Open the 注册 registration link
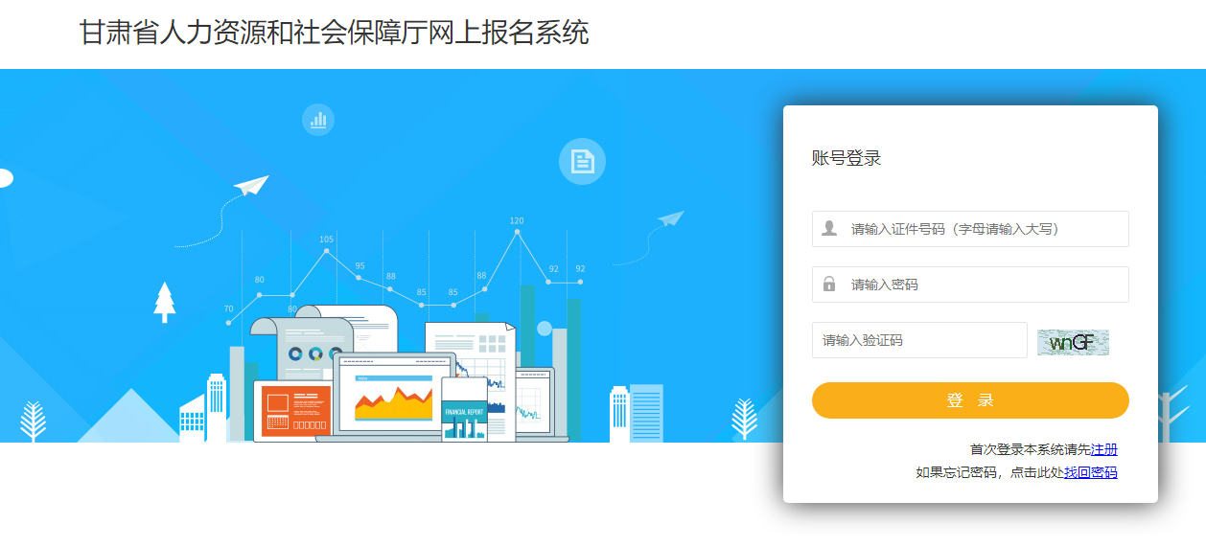The width and height of the screenshot is (1206, 547). coord(1104,449)
